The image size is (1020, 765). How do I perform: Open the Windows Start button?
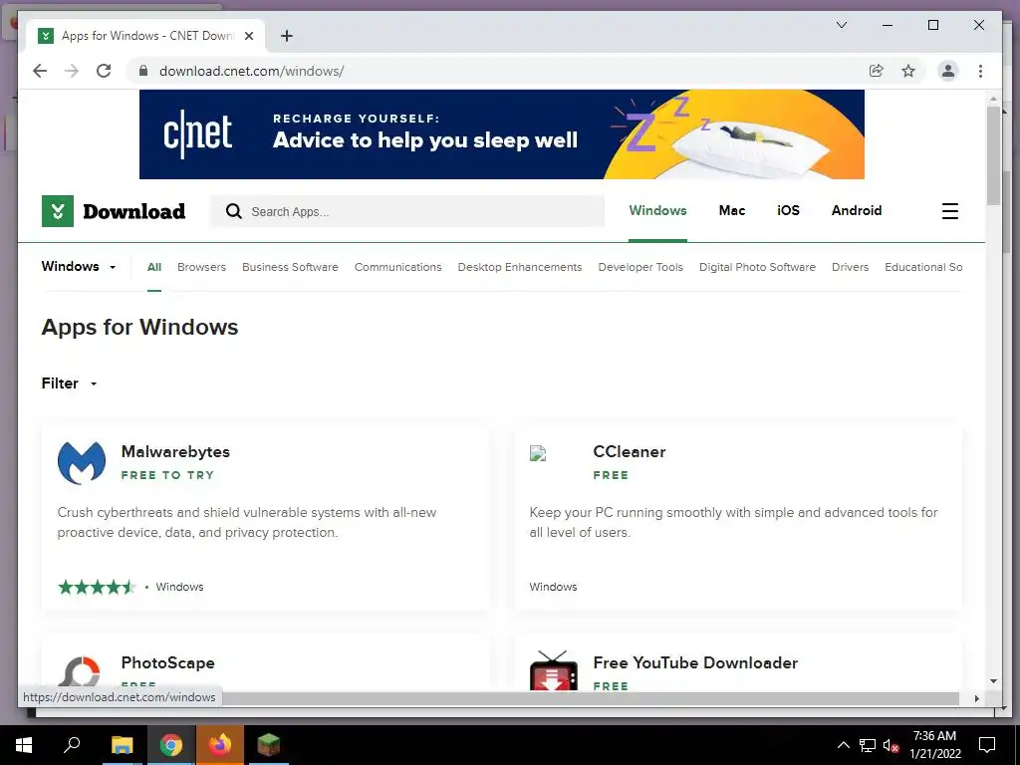pos(24,745)
